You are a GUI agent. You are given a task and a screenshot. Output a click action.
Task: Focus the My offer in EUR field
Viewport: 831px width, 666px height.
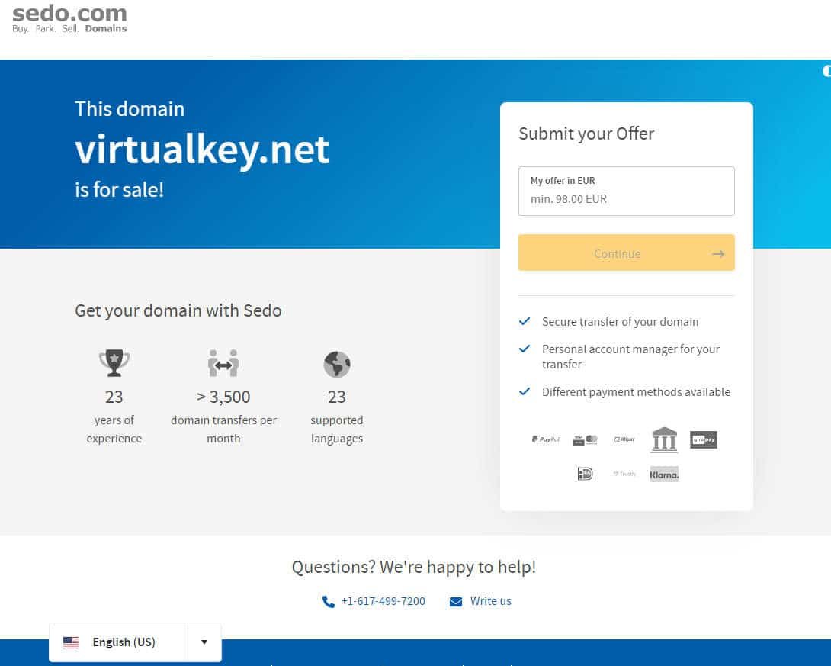(627, 191)
